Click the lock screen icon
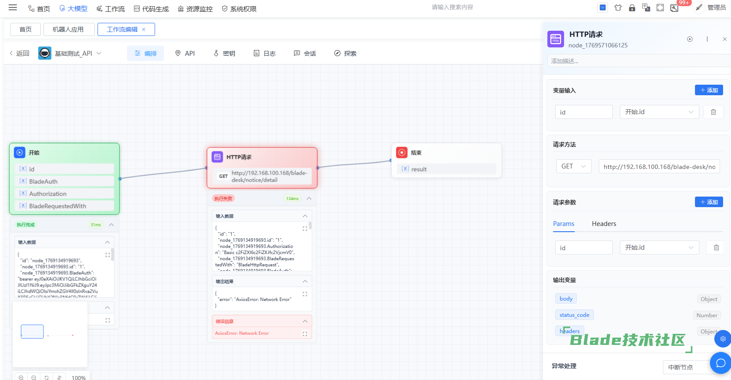Image resolution: width=731 pixels, height=380 pixels. (x=632, y=7)
